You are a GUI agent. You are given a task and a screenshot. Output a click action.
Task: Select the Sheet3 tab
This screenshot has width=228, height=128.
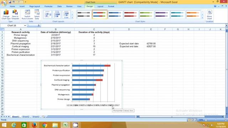pyautogui.click(x=36, y=117)
